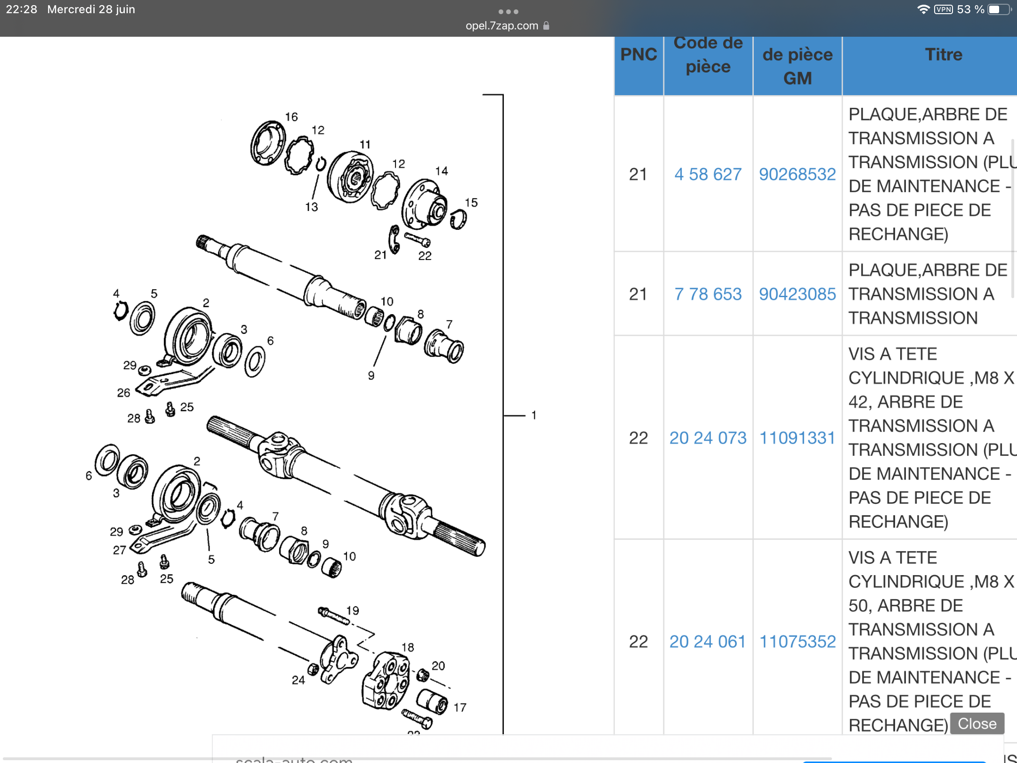Open GM part number 11091331 link
The height and width of the screenshot is (763, 1017).
click(797, 438)
